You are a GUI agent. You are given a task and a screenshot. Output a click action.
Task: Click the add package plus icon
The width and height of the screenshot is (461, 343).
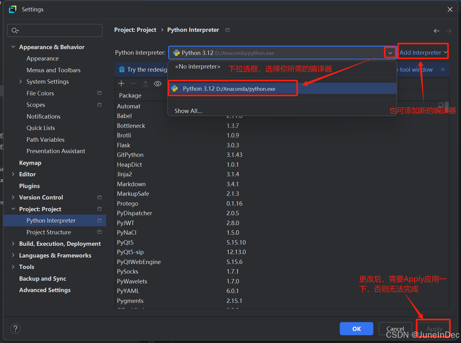(x=121, y=84)
